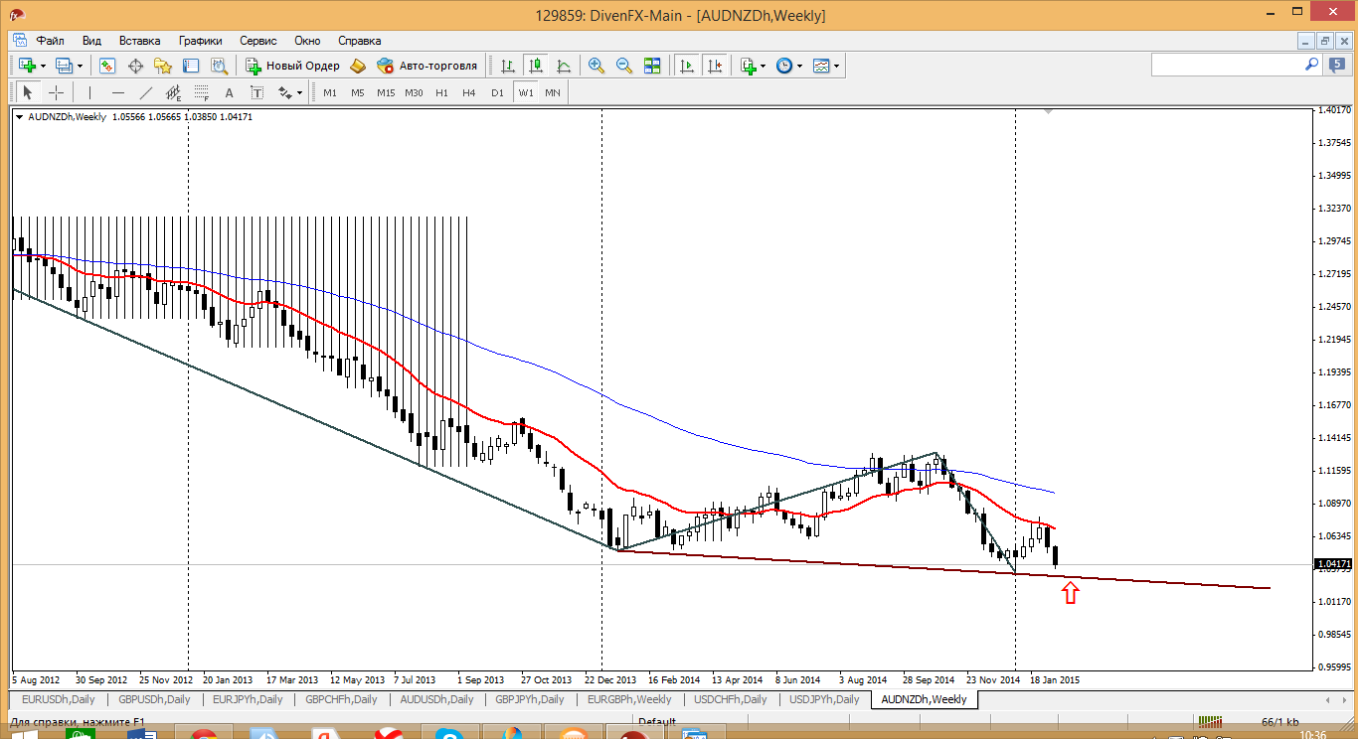Switch chart to bar chart mode
The height and width of the screenshot is (739, 1362).
coord(508,66)
